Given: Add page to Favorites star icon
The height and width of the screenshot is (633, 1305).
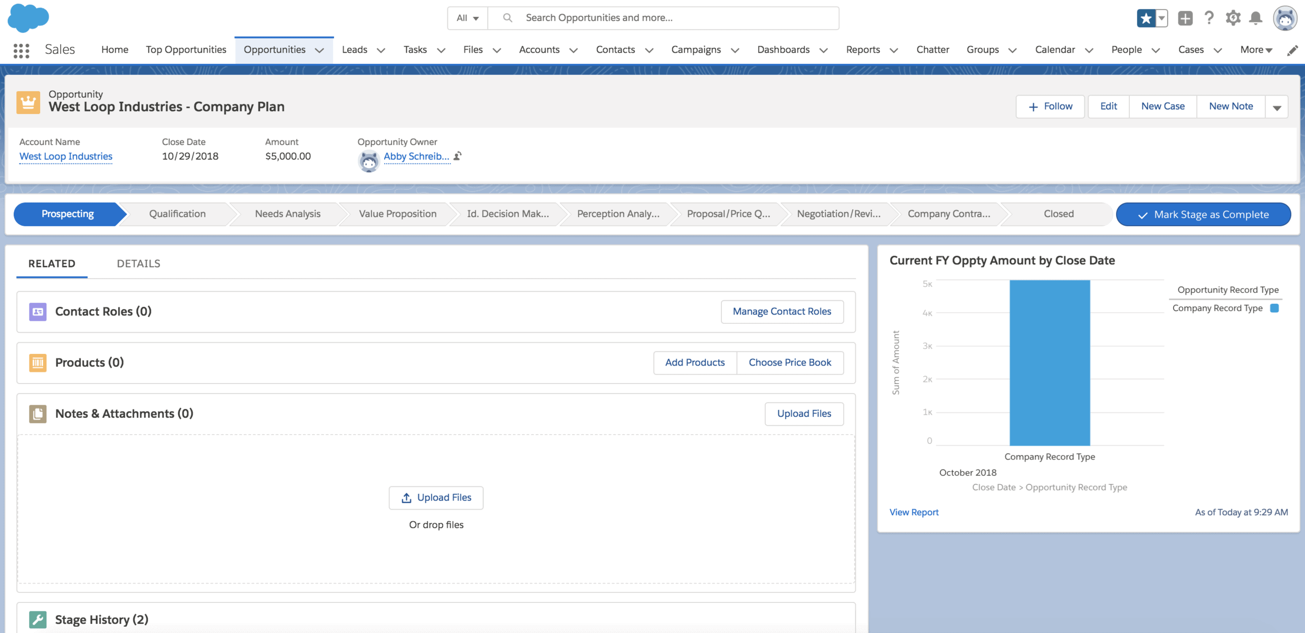Looking at the screenshot, I should (x=1146, y=18).
